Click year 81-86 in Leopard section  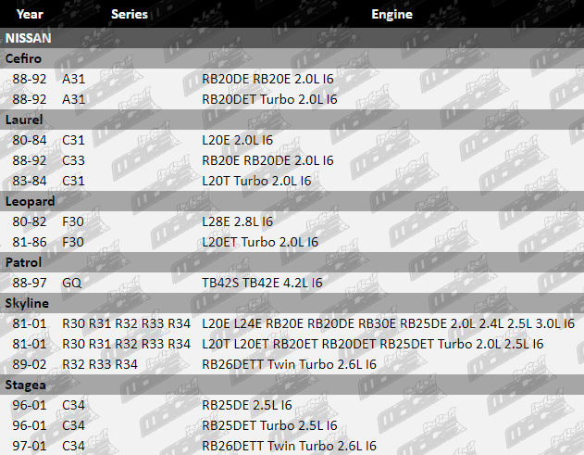tap(30, 242)
